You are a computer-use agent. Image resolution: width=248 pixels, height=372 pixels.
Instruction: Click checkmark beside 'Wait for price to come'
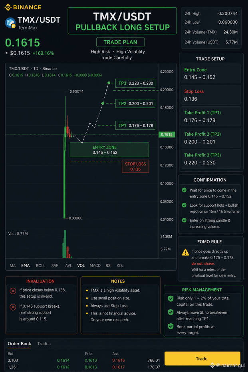tap(184, 190)
